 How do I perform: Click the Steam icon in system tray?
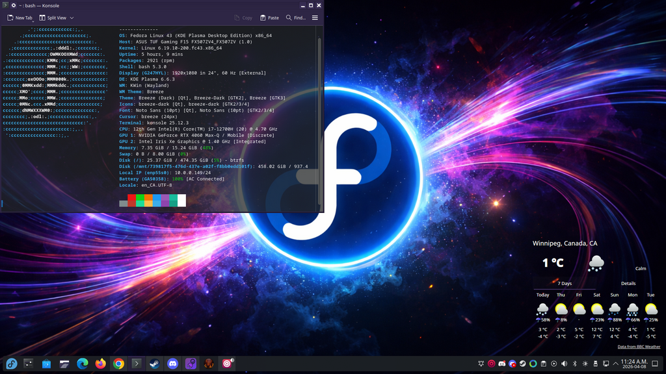522,364
